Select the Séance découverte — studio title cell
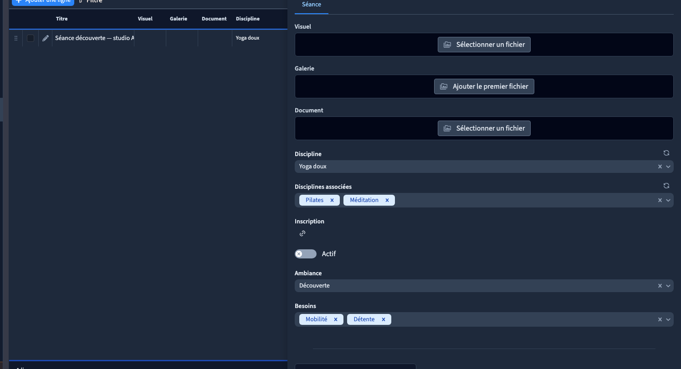 pos(93,38)
